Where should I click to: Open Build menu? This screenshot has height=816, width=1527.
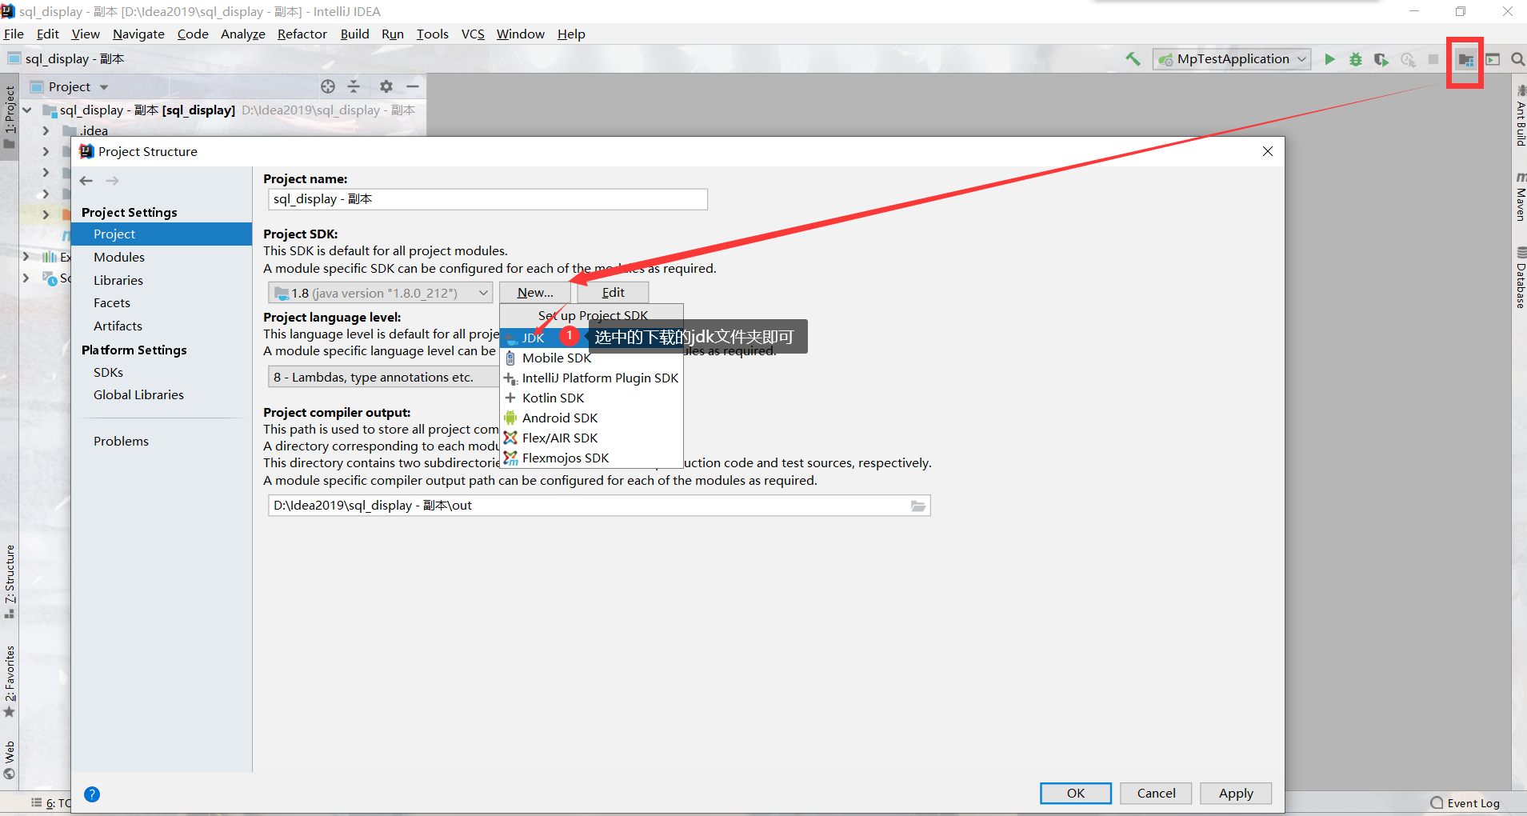click(x=354, y=34)
